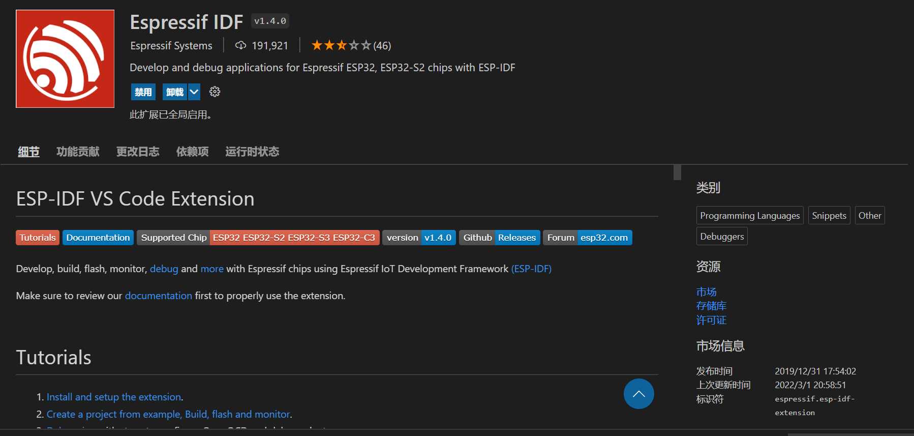Click the version v1.4.0 badge
914x436 pixels.
[419, 238]
